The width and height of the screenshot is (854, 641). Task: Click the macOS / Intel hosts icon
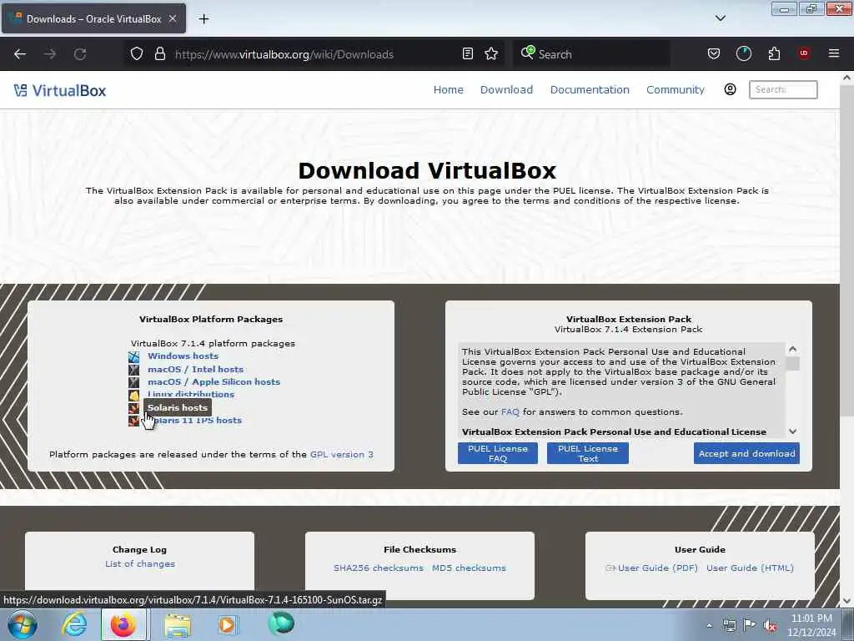click(134, 370)
